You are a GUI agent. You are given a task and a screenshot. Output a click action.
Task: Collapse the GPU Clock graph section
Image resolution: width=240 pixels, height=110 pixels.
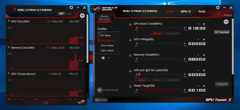click(9, 21)
